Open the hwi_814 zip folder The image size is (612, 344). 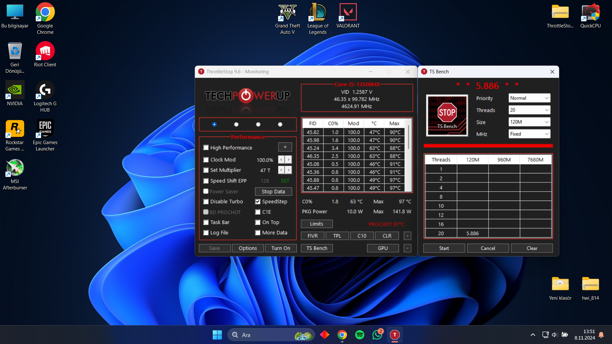point(590,288)
